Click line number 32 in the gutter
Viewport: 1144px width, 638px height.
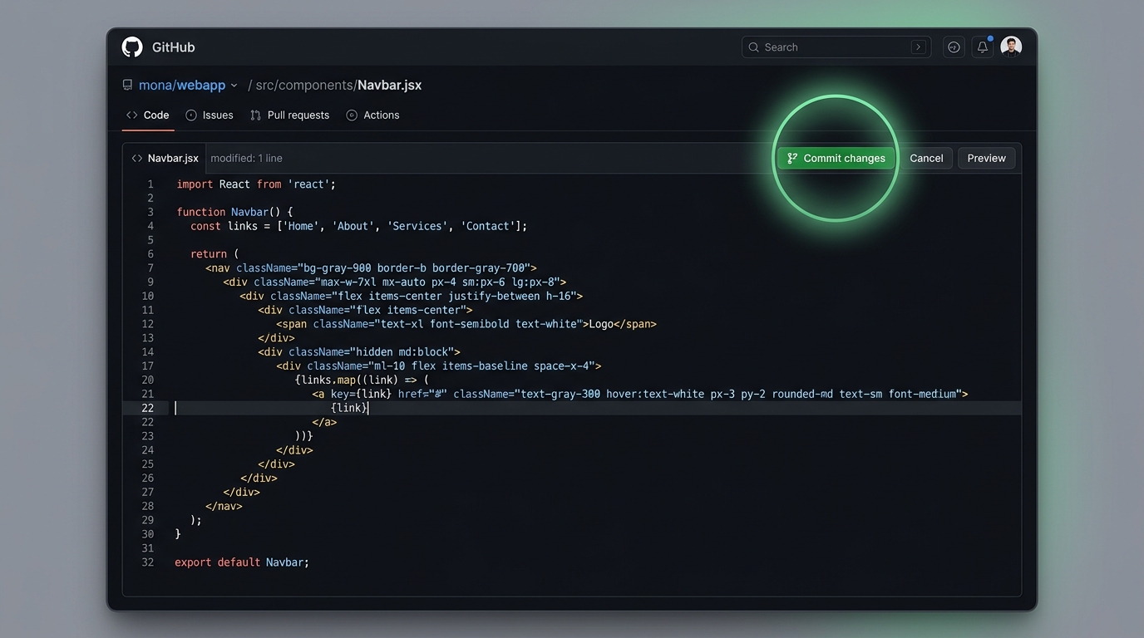pyautogui.click(x=148, y=562)
